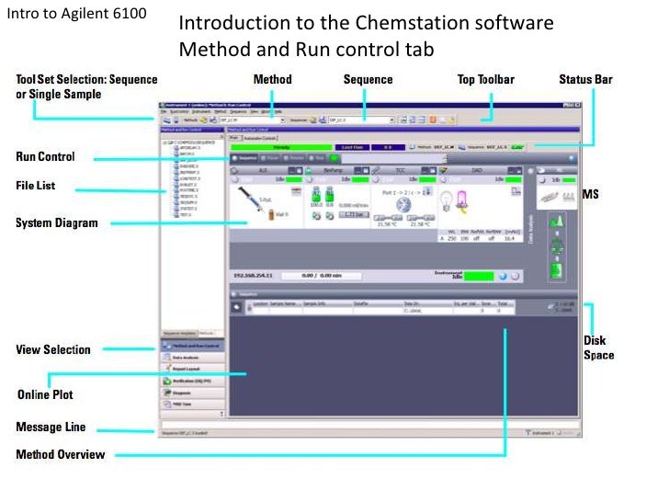Switch to the Autosampler Control tab
This screenshot has width=669, height=502.
[x=260, y=138]
